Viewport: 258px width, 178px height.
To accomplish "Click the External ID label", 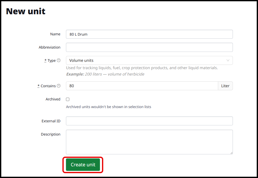I will pyautogui.click(x=51, y=121).
